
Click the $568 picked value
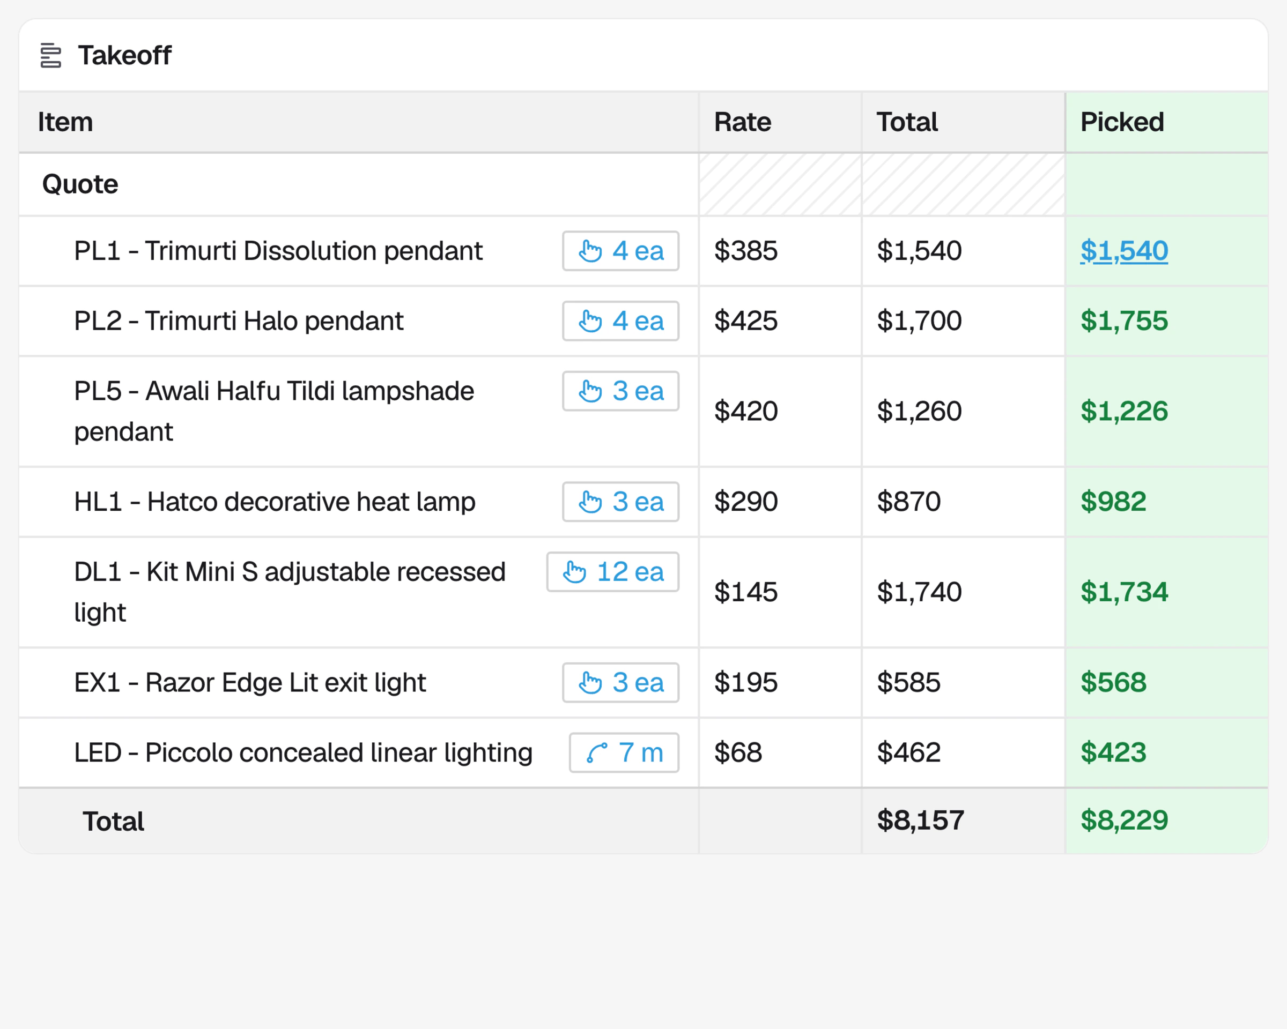point(1113,682)
